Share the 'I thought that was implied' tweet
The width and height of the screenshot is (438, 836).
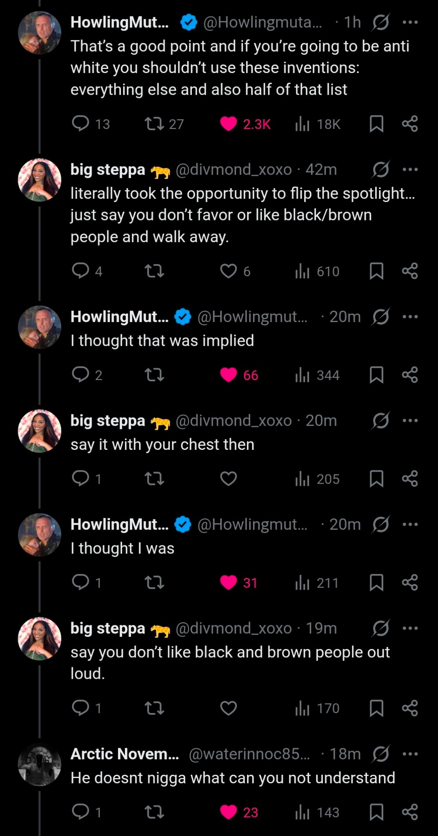410,375
